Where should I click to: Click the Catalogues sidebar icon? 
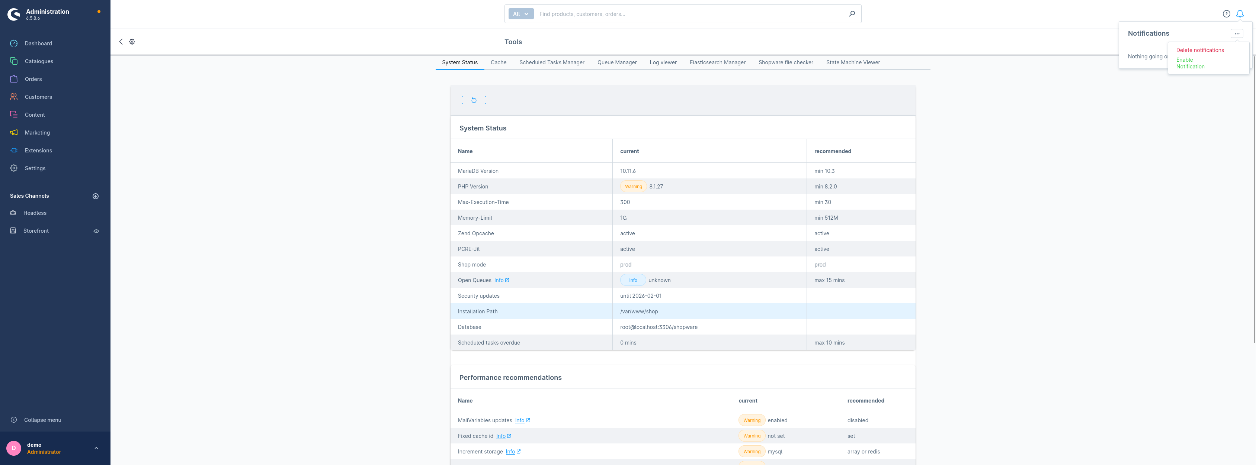14,61
